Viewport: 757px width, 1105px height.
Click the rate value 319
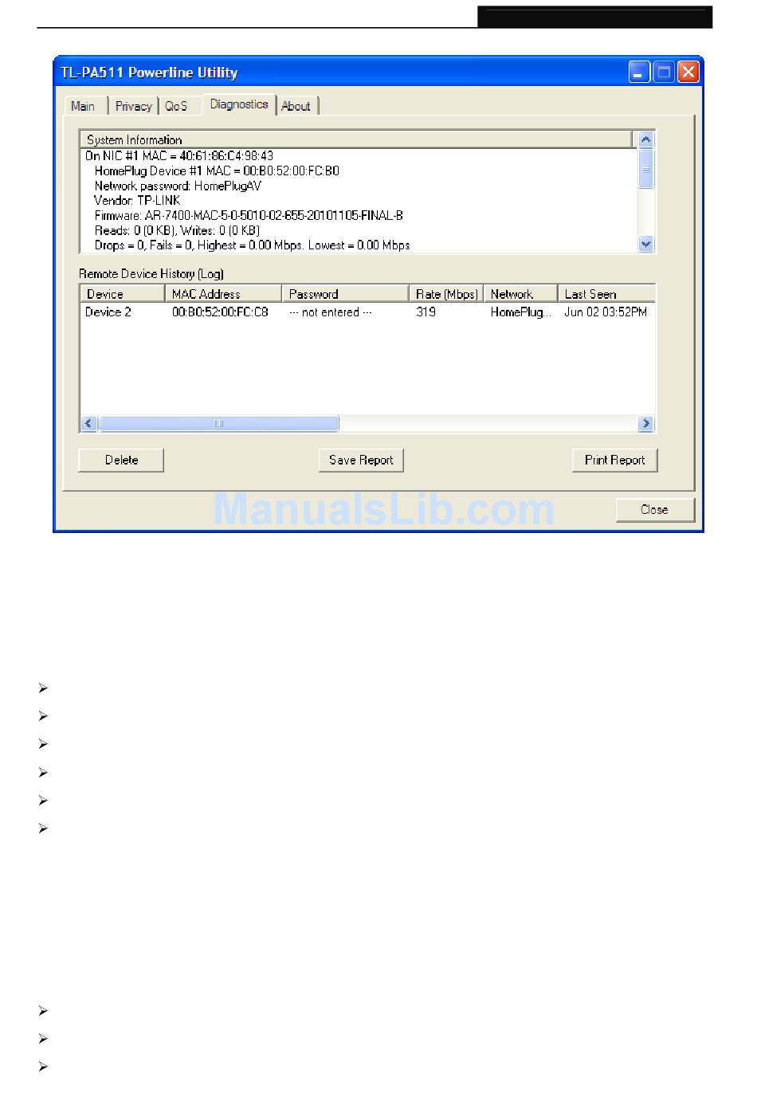426,312
